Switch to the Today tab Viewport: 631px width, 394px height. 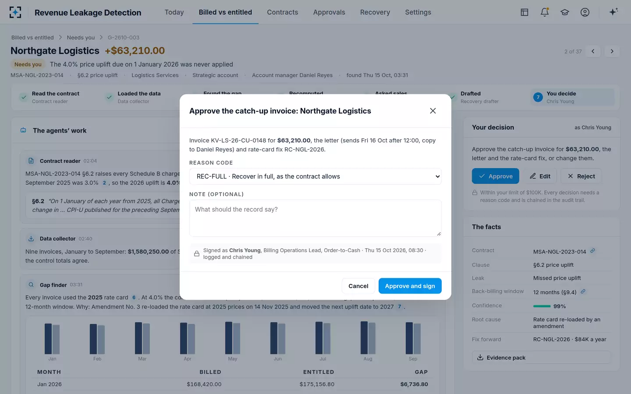[x=174, y=12]
